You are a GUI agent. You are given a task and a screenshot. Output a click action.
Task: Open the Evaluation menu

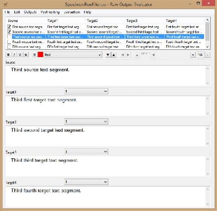coord(72,12)
